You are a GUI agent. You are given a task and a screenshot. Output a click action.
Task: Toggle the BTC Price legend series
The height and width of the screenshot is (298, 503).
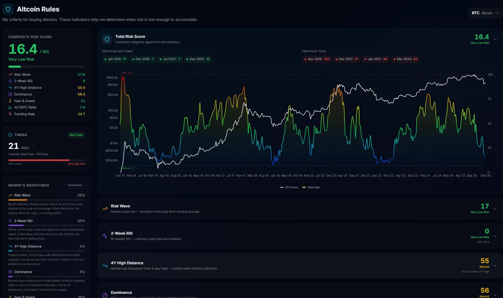point(289,187)
